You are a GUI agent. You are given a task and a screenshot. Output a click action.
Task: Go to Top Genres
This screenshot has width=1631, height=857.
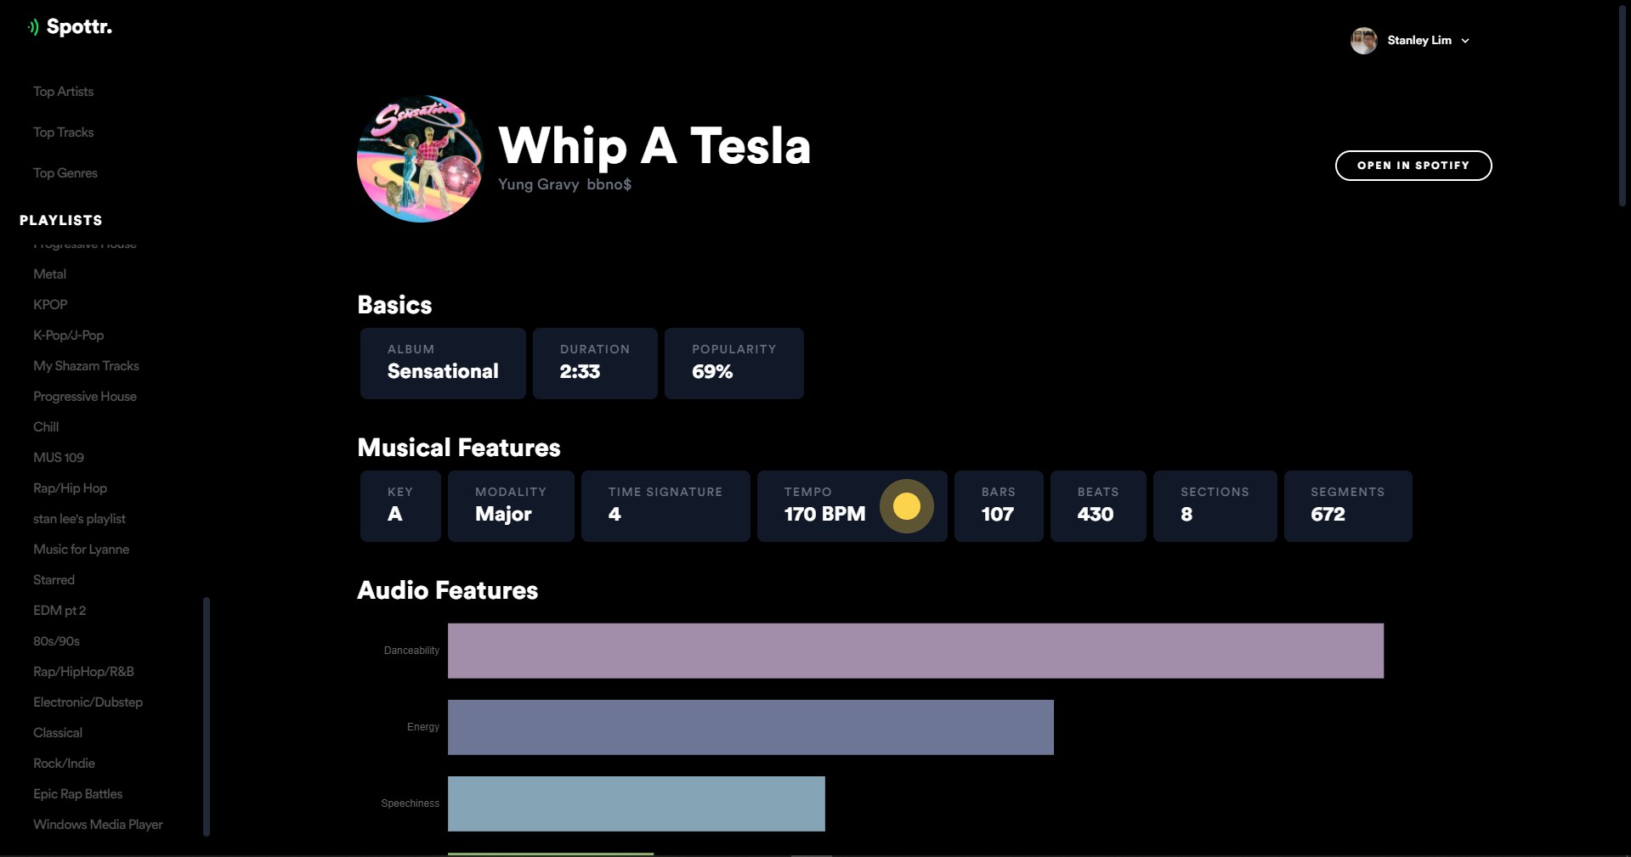tap(65, 173)
